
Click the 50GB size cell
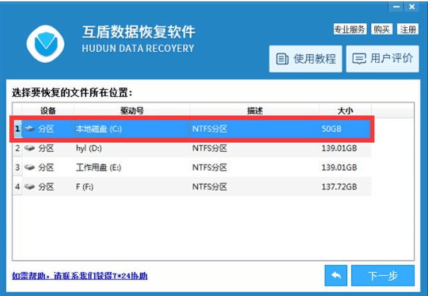tap(332, 129)
